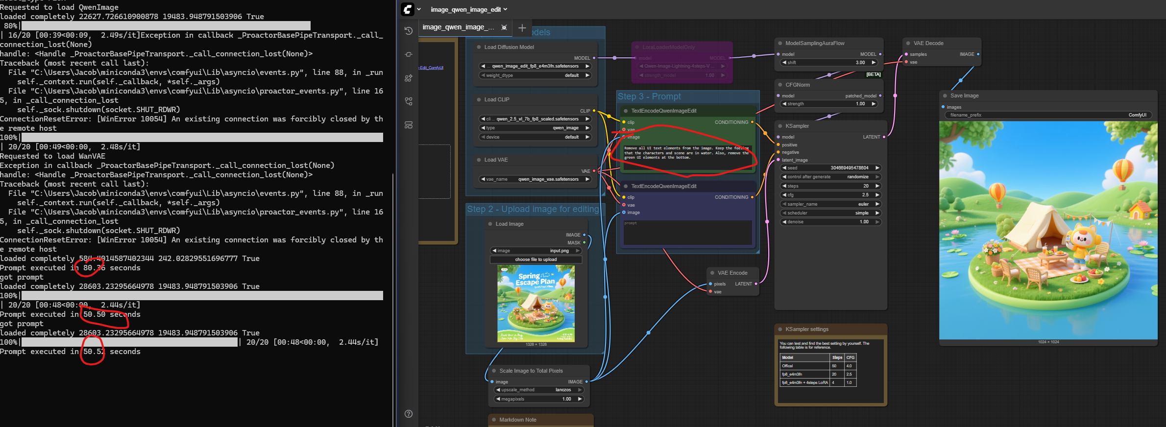Image resolution: width=1166 pixels, height=427 pixels.
Task: Click the seed value field in KSampler
Action: pos(830,168)
